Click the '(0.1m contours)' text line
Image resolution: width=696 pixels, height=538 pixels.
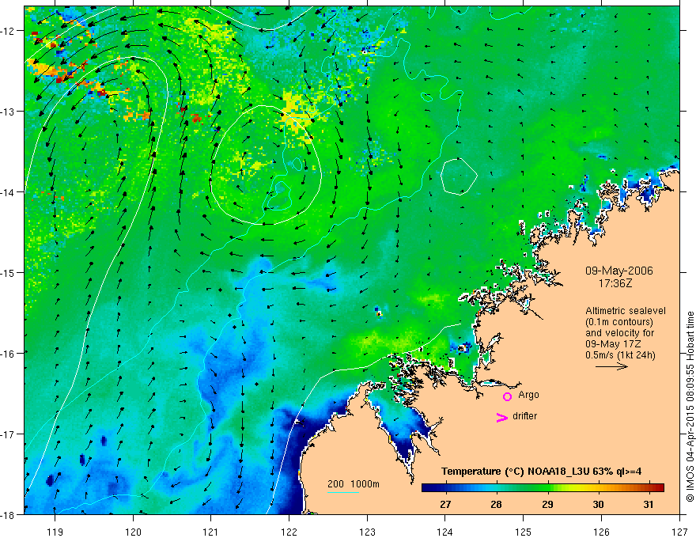618,322
